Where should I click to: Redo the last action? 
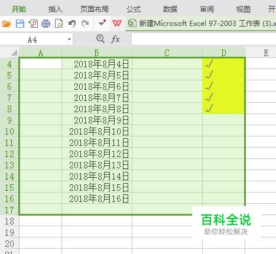85,24
